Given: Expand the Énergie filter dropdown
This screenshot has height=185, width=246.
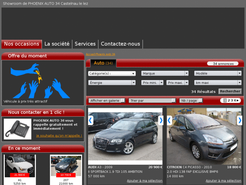Looking at the screenshot, I should (x=112, y=82).
